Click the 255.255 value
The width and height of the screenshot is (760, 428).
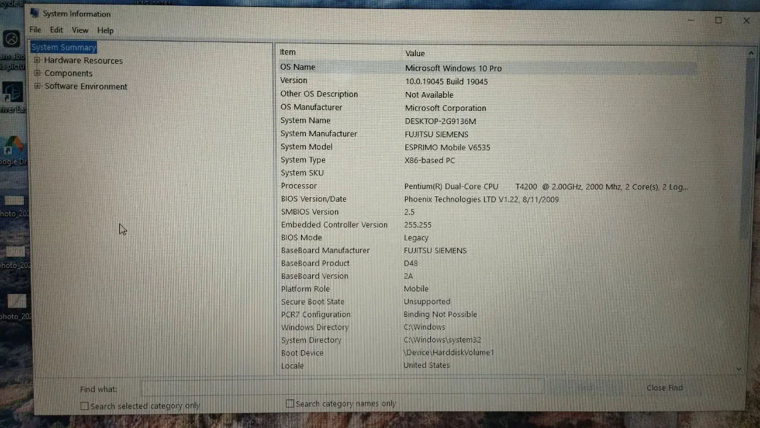pos(418,225)
